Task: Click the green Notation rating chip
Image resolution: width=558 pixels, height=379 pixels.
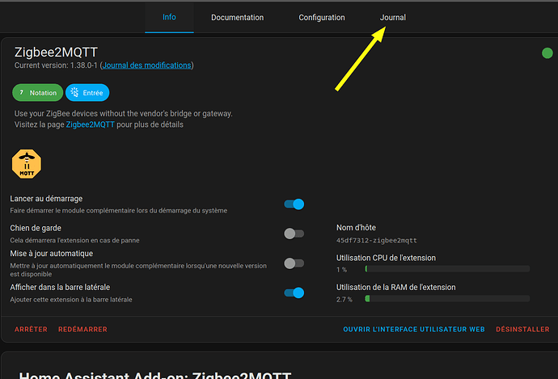Action: point(38,92)
